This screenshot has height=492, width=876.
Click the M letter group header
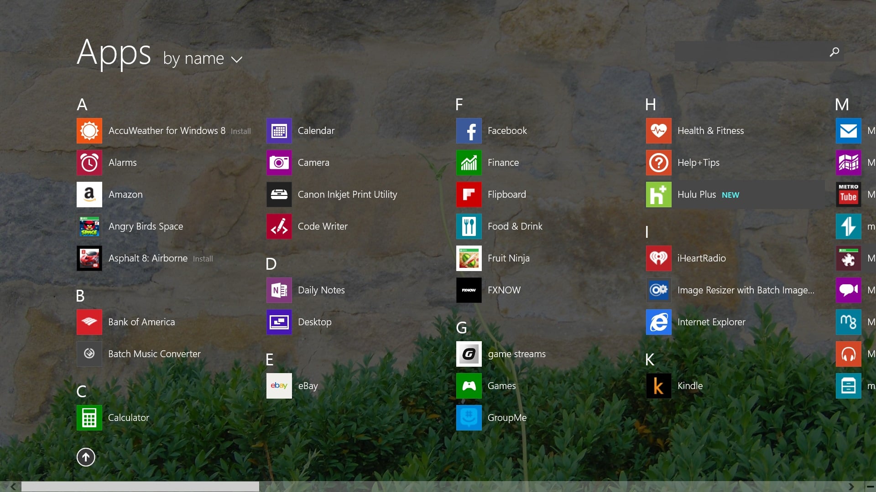click(842, 105)
